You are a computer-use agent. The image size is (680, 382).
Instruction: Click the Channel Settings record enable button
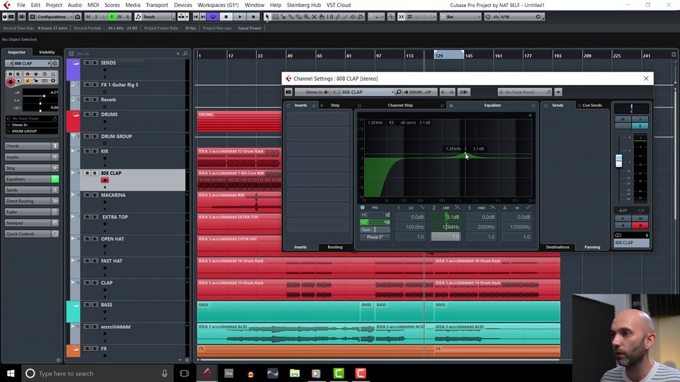[640, 225]
